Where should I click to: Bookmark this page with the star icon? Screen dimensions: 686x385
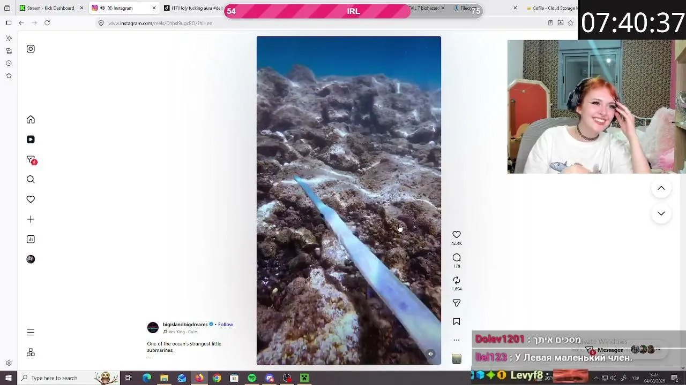coord(570,23)
